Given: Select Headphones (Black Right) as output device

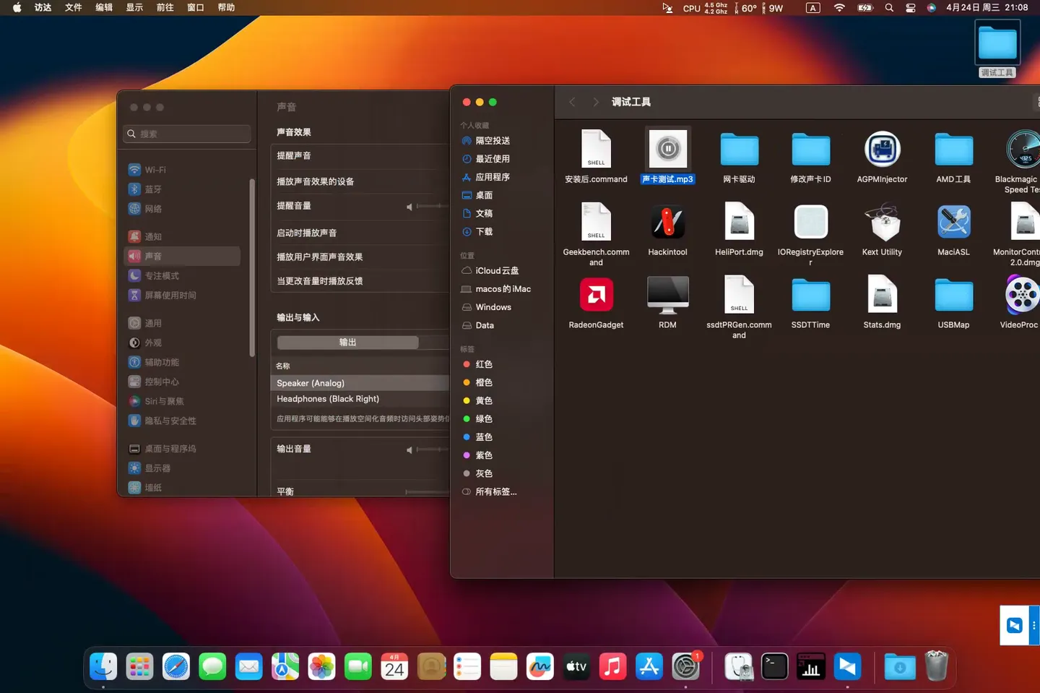Looking at the screenshot, I should coord(328,398).
